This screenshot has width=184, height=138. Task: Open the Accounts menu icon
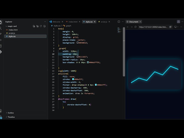coord(1,111)
